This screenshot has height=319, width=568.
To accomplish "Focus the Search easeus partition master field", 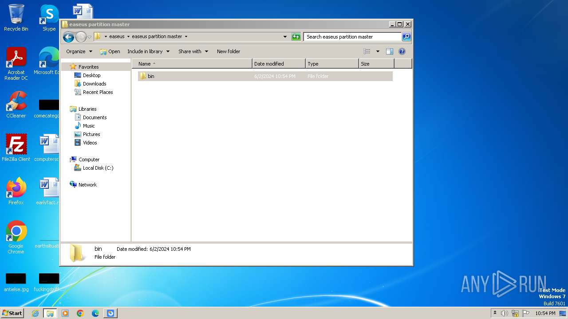I will 353,37.
